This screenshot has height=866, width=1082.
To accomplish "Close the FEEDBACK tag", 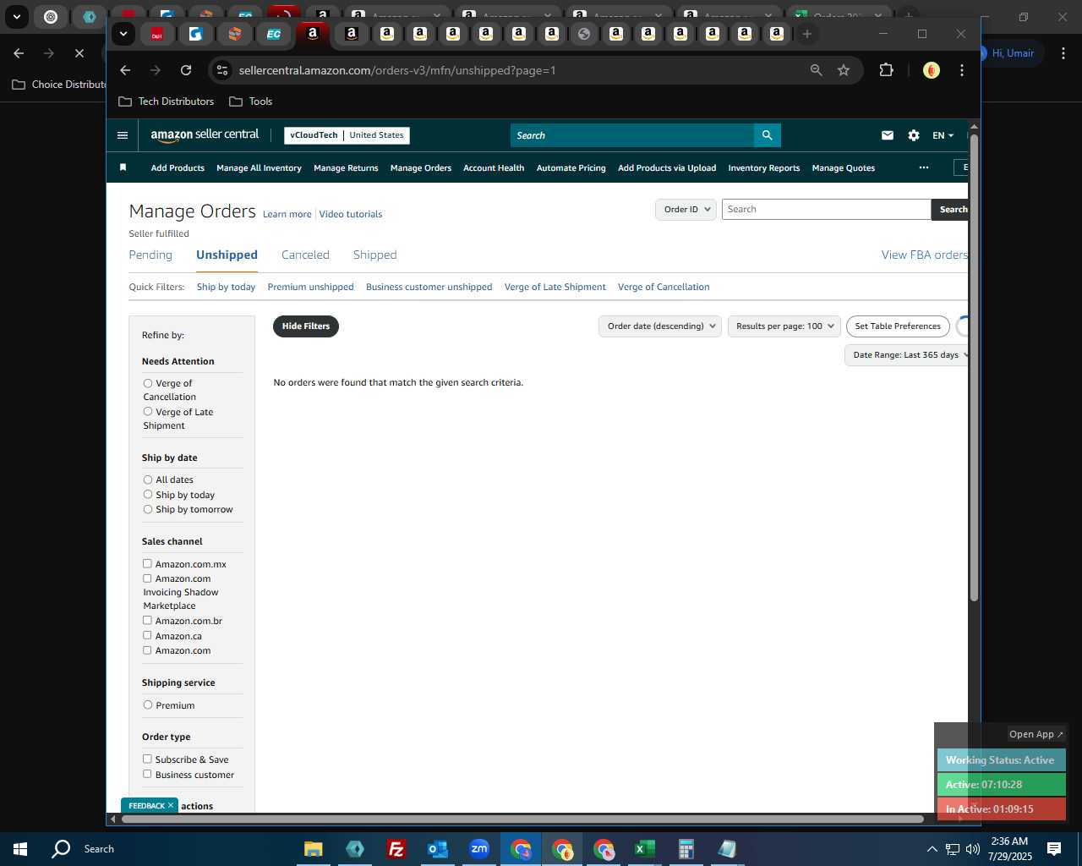I will [171, 805].
